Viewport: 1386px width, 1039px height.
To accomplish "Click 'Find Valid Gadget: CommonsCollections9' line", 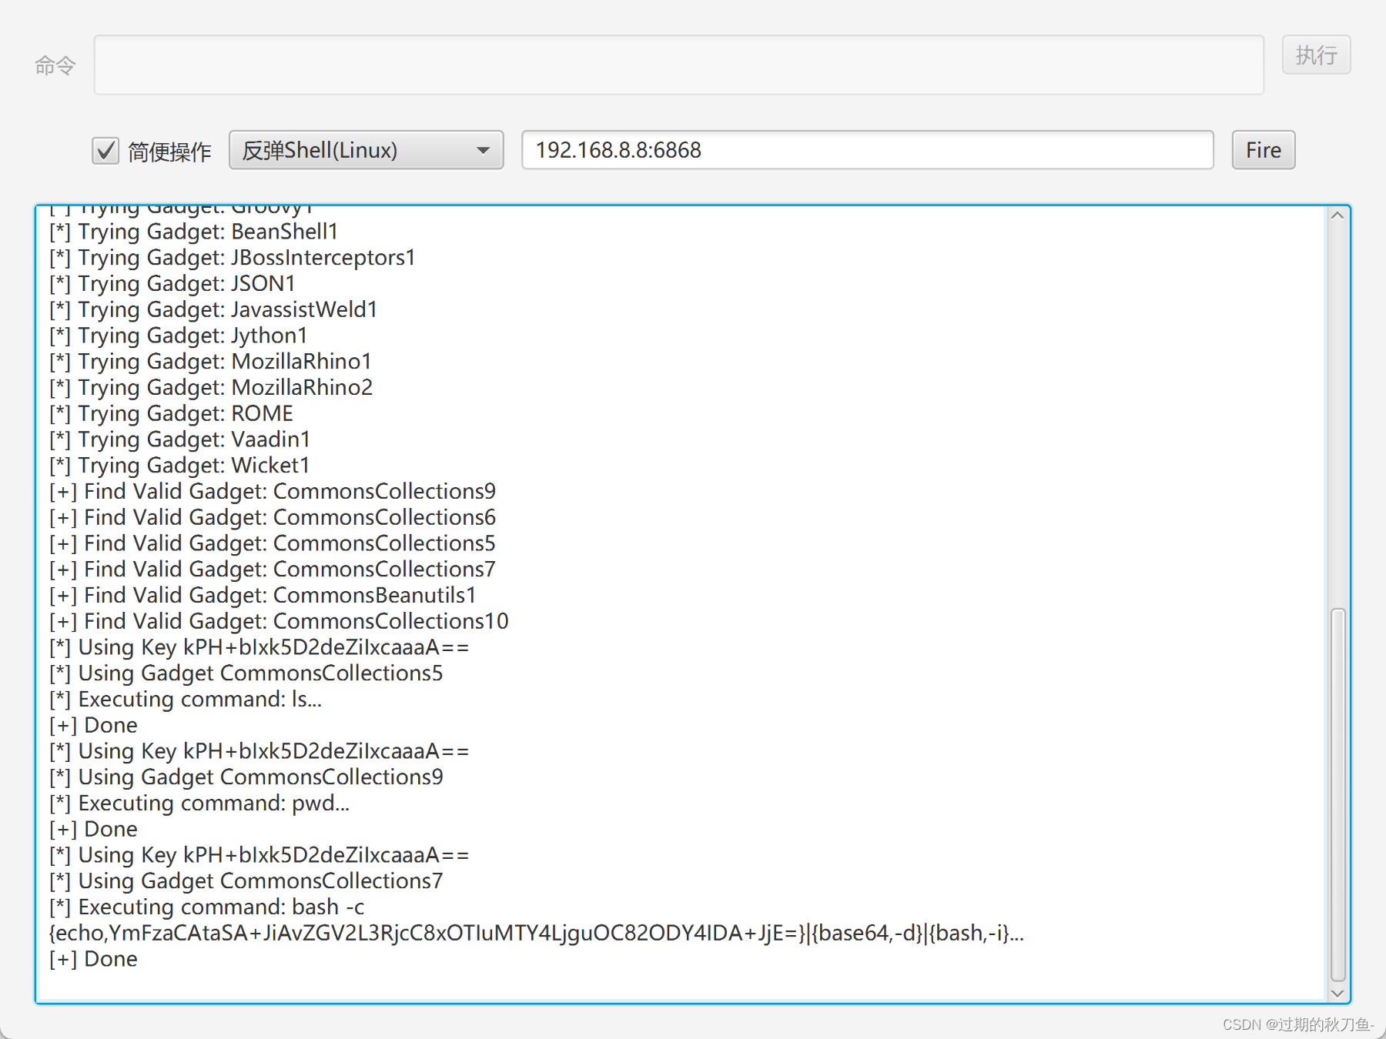I will pos(273,492).
